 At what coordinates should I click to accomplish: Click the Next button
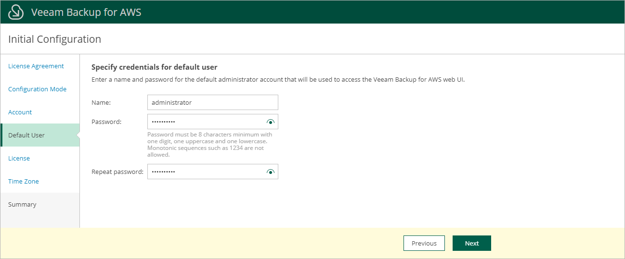[471, 243]
